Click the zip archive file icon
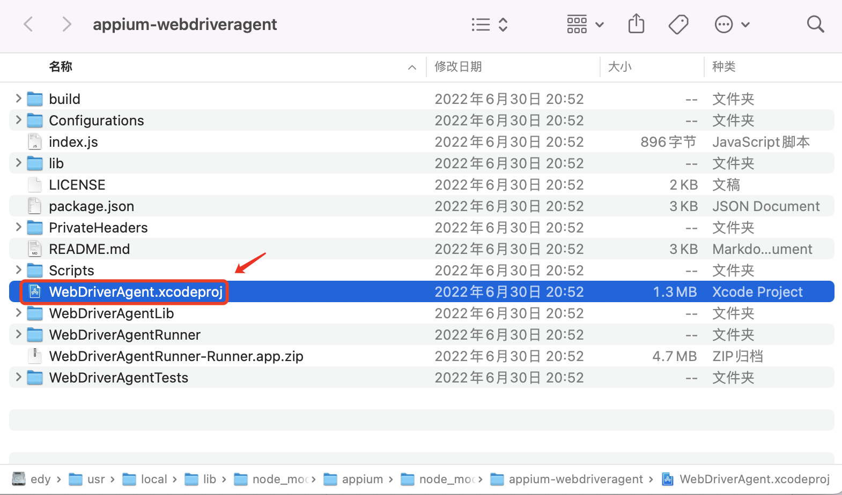The width and height of the screenshot is (842, 495). pyautogui.click(x=35, y=356)
